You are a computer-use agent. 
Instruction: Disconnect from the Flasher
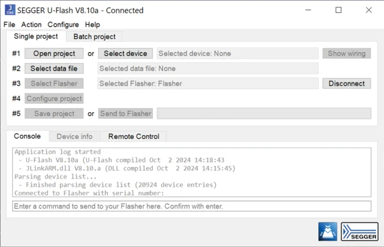click(x=347, y=84)
